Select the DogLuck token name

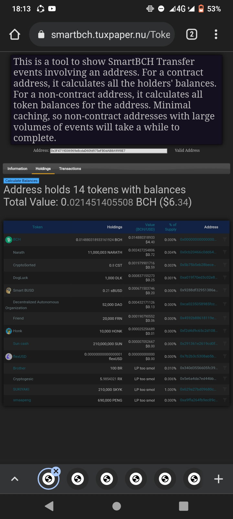tap(20, 278)
